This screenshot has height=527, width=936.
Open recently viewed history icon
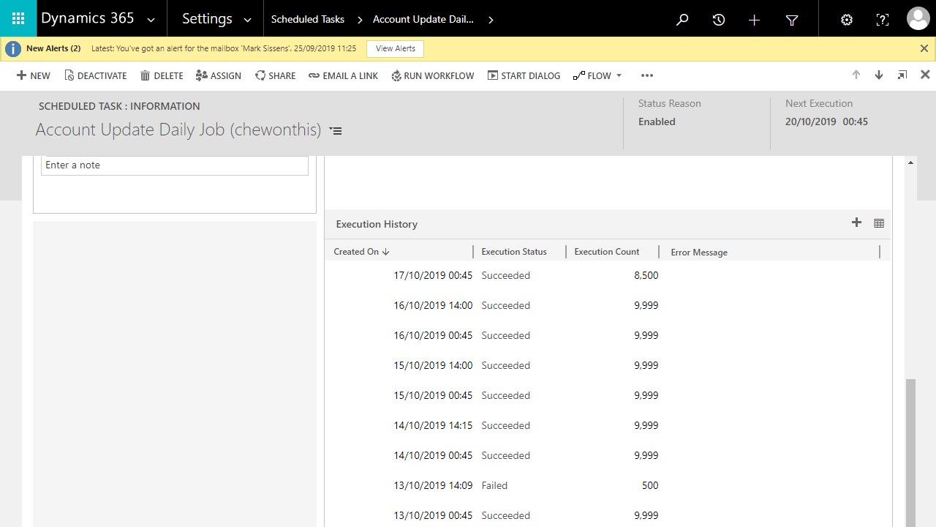[719, 20]
